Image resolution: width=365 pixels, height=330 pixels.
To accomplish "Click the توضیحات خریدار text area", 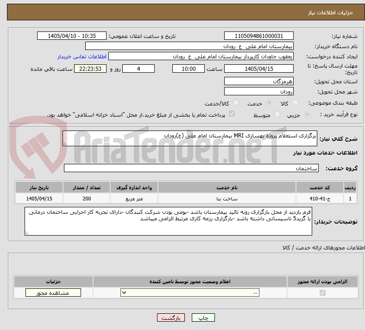I will click(168, 221).
